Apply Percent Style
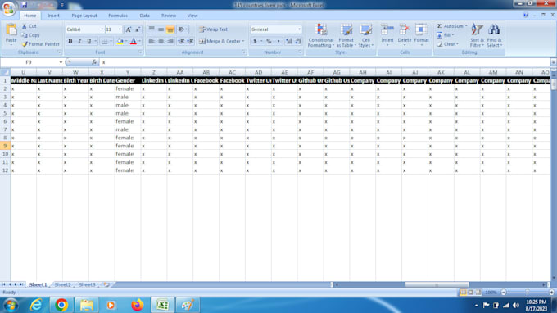 269,41
